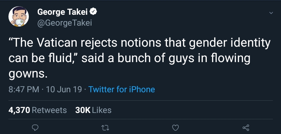Click the George Takei display name
The height and width of the screenshot is (134, 281).
(x=63, y=12)
